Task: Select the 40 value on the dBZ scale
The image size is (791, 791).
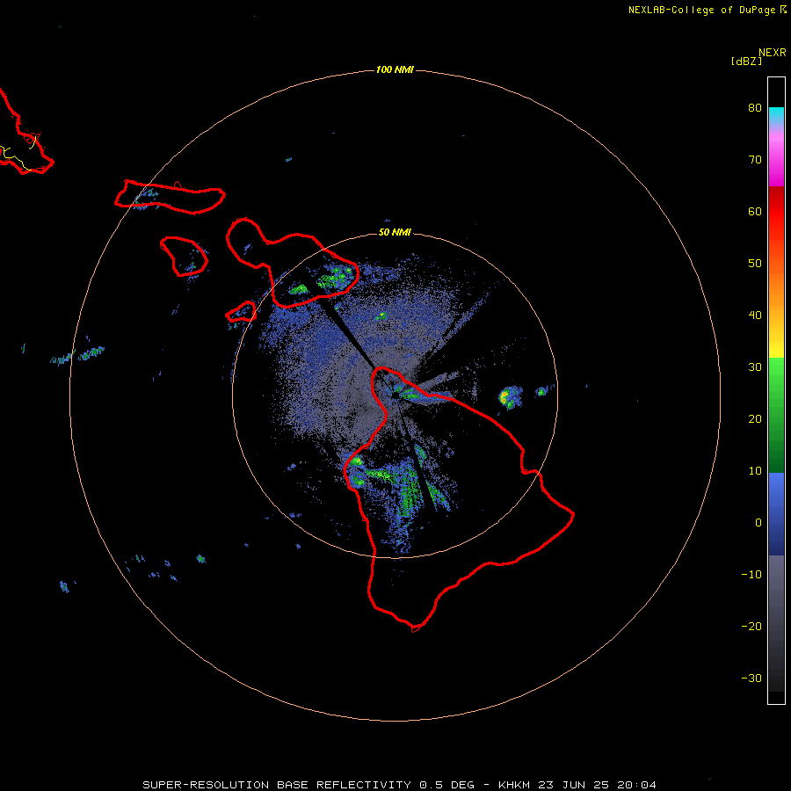Action: pyautogui.click(x=755, y=316)
